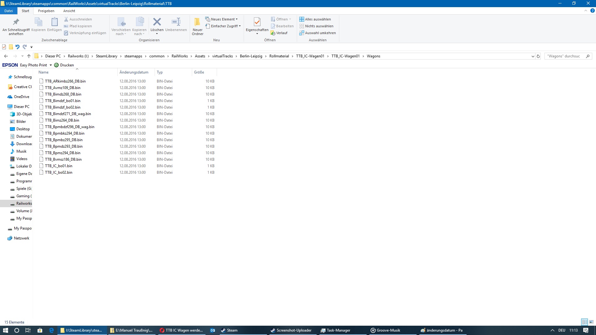Switch to the details view toggle
The image size is (596, 335).
tap(585, 322)
